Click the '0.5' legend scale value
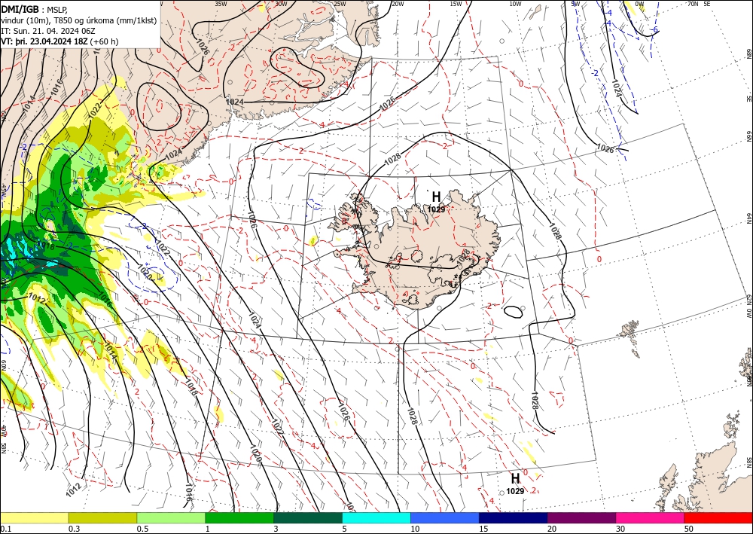The height and width of the screenshot is (534, 753). [142, 529]
